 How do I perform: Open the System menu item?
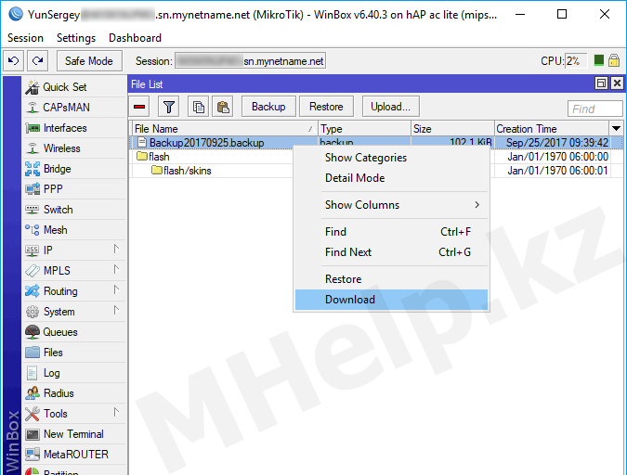pyautogui.click(x=74, y=311)
